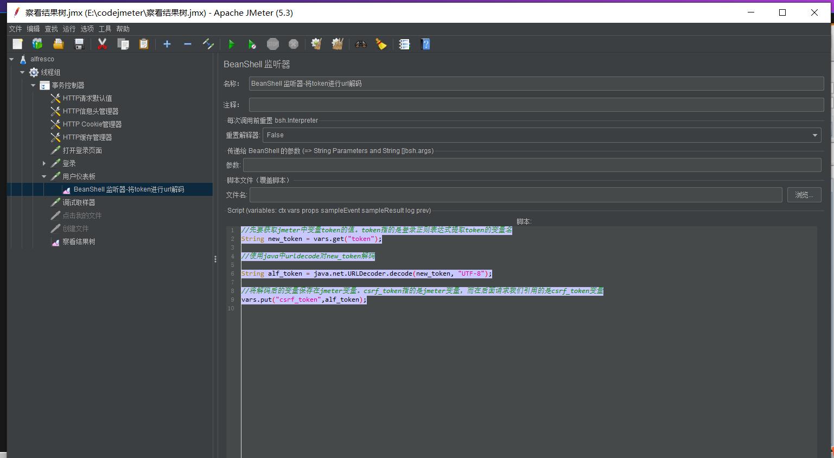This screenshot has width=834, height=458.
Task: Open the 文件 menu
Action: pyautogui.click(x=16, y=29)
